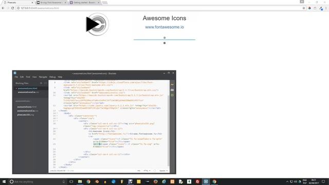Open the Windows Start menu
Screen dimensions: 329x185
(4, 181)
